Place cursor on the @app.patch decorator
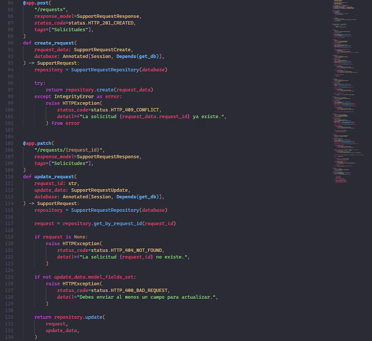 click(x=39, y=143)
